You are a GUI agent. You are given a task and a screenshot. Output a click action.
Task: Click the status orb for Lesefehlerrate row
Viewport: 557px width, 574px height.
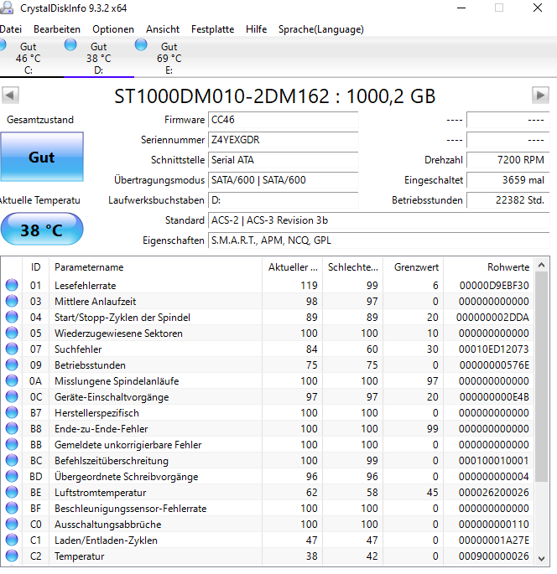coord(12,285)
